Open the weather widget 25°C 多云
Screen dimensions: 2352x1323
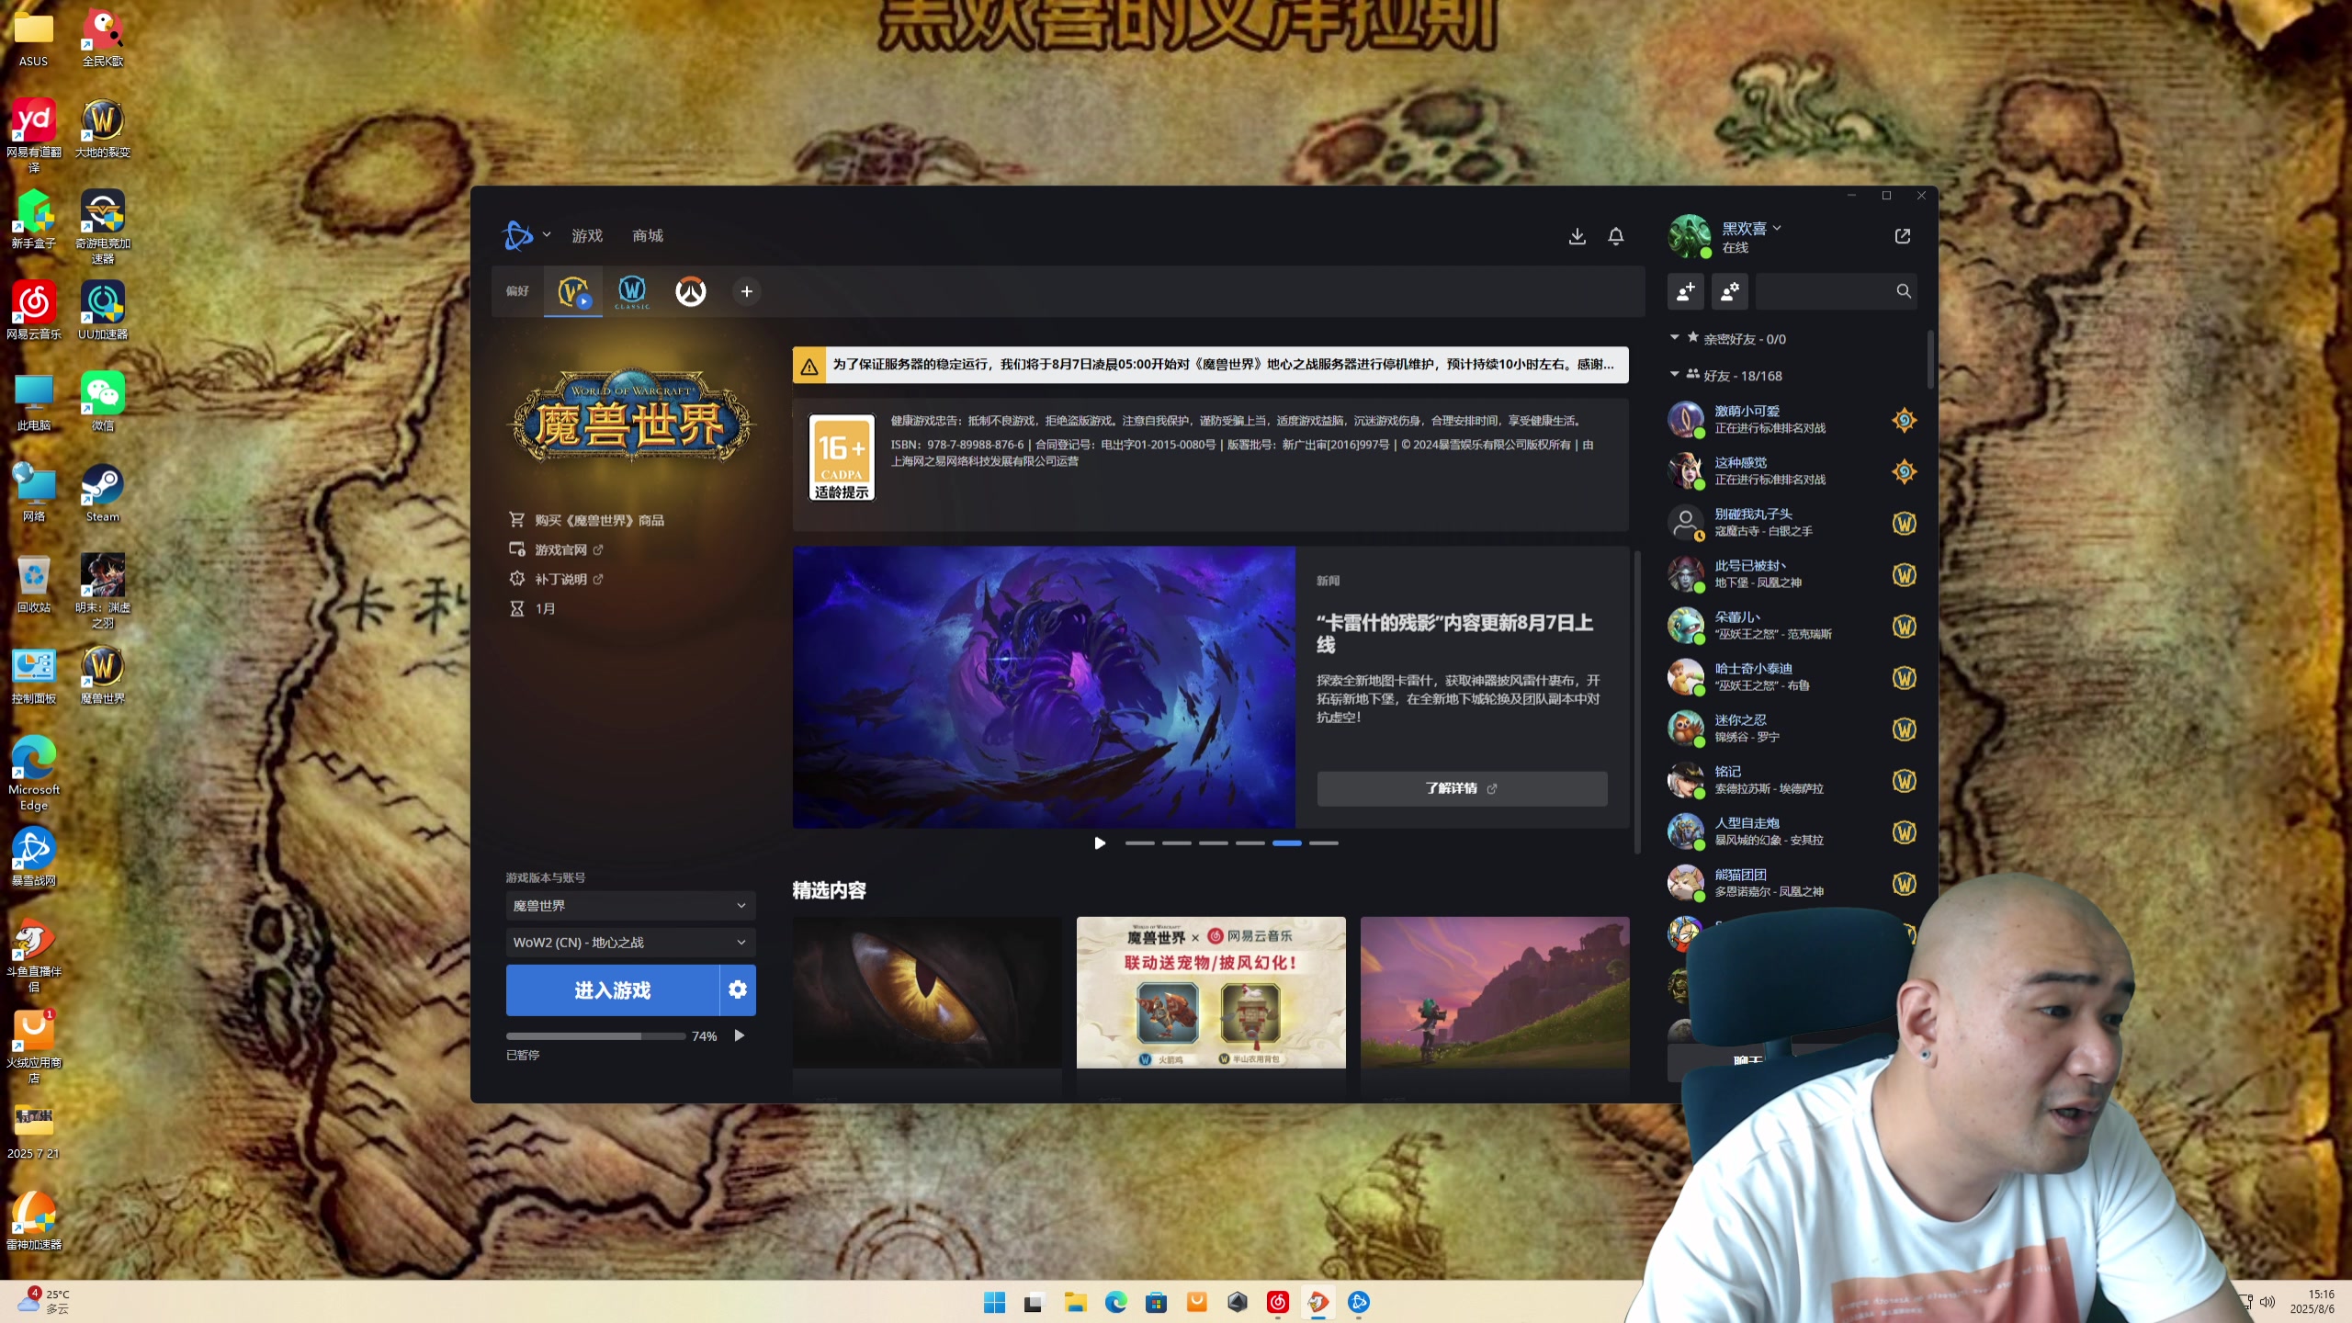pyautogui.click(x=44, y=1302)
